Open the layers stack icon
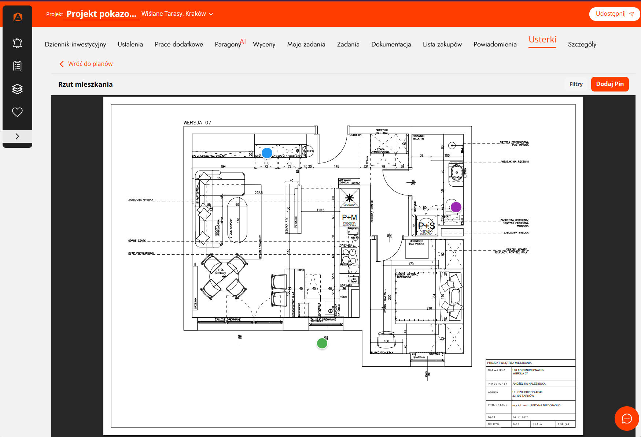The height and width of the screenshot is (437, 641). coord(17,89)
